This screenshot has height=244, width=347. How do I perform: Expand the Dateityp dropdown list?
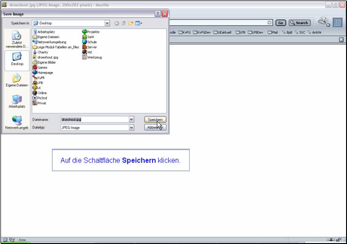tap(131, 127)
